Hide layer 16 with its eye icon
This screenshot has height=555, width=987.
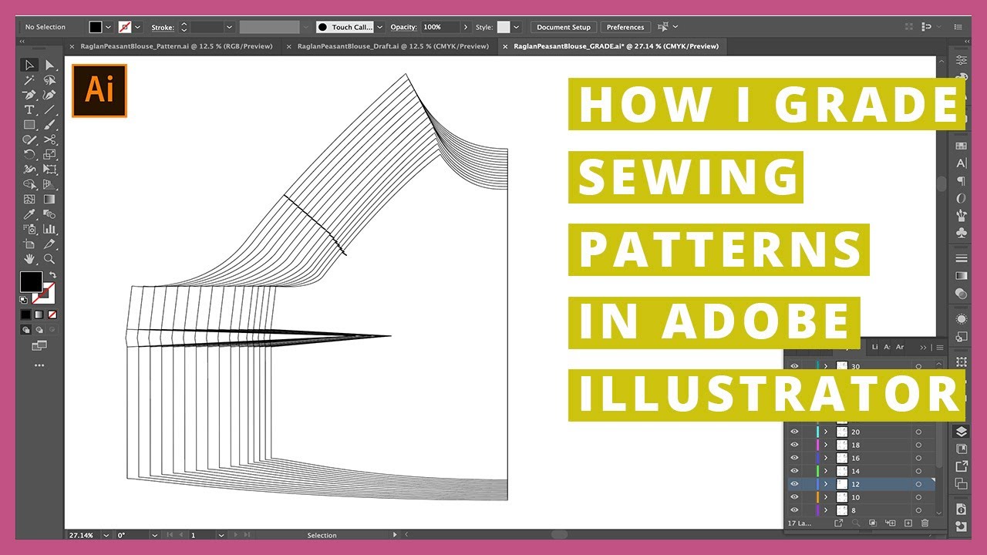(794, 458)
